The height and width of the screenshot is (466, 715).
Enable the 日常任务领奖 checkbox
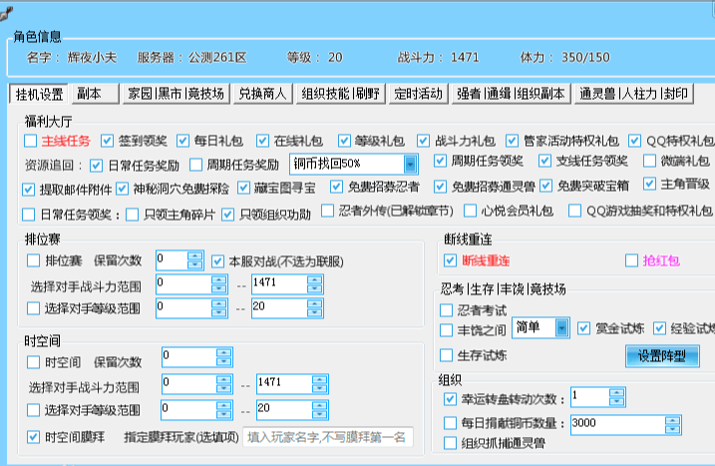[28, 215]
